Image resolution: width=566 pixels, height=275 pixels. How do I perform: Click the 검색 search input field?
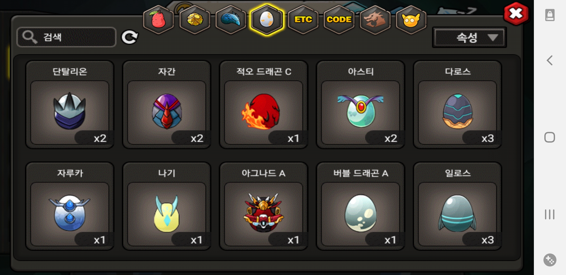tap(66, 37)
